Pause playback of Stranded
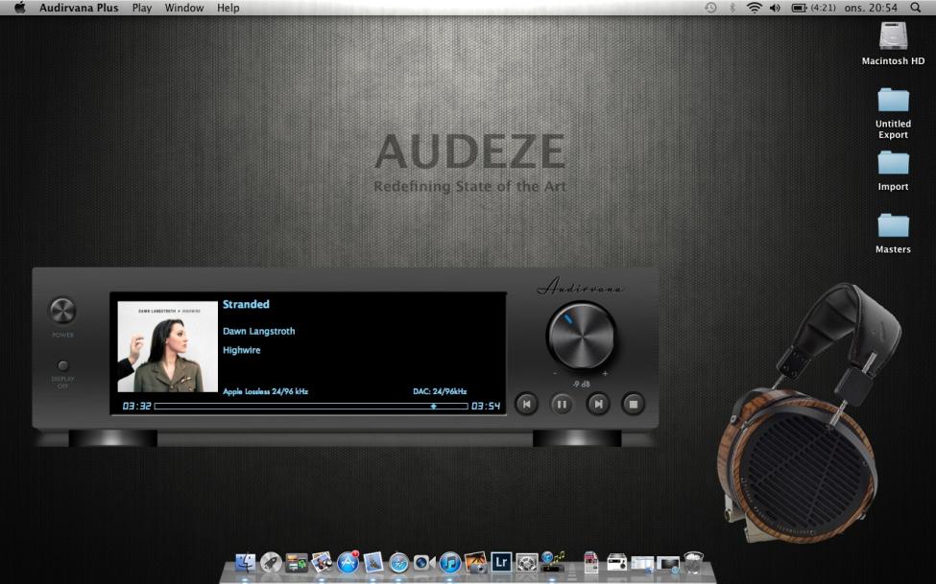Viewport: 936px width, 584px height. pos(562,404)
